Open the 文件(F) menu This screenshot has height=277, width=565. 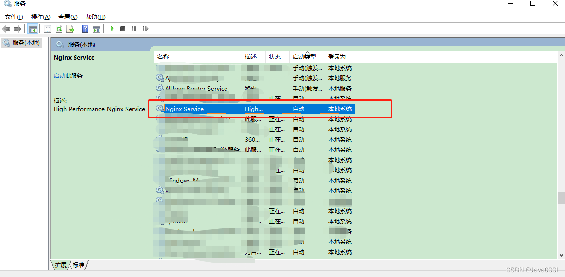[x=14, y=17]
